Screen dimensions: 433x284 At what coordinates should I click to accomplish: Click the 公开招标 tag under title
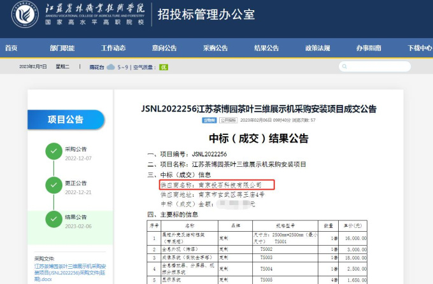coord(228,120)
